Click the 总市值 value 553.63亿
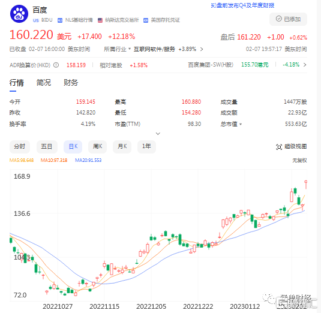Viewport: 321px width, 313px height. pyautogui.click(x=296, y=124)
